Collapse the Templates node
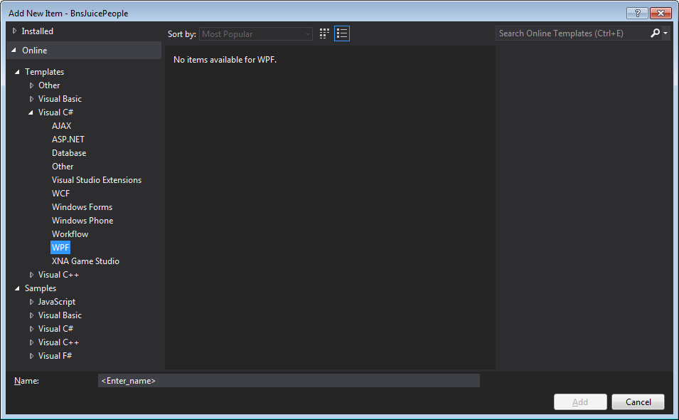Screen dimensions: 679x420 (17, 72)
